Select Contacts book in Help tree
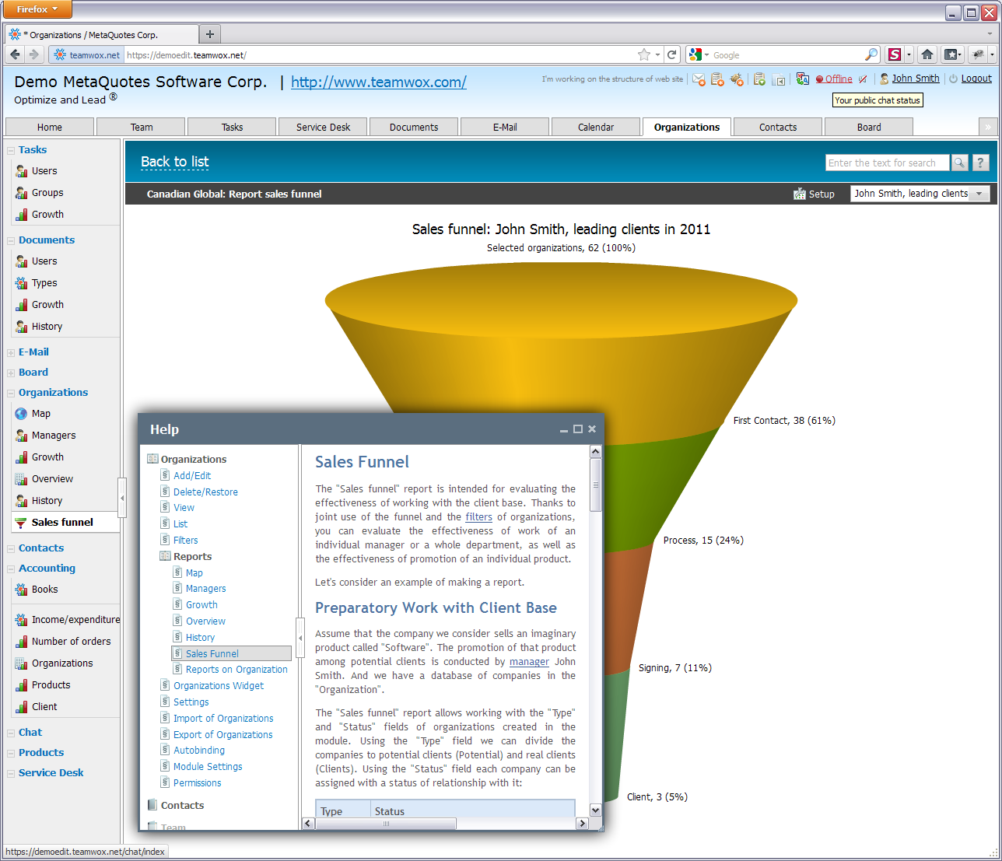The image size is (1002, 861). click(x=182, y=806)
